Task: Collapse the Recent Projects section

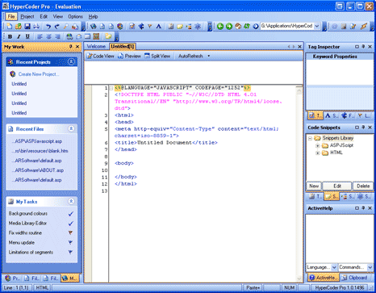Action: 71,62
